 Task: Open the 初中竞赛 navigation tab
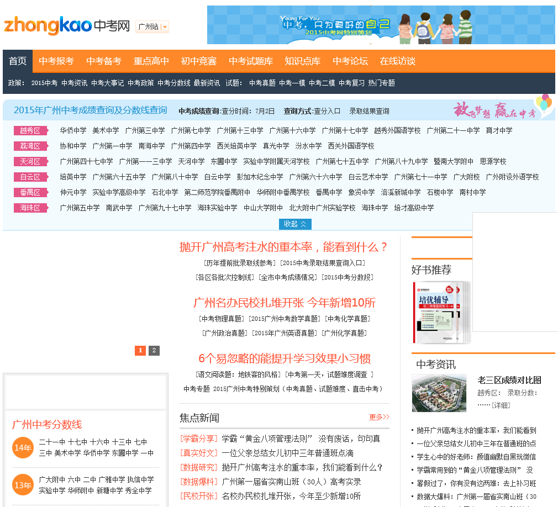click(x=198, y=61)
